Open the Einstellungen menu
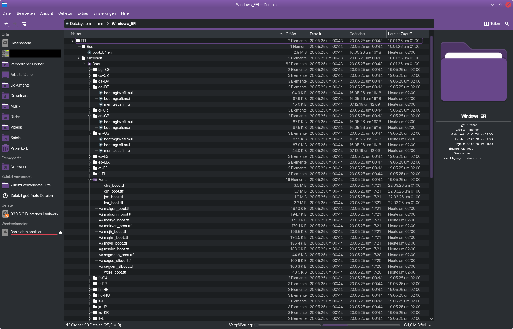 (x=105, y=13)
